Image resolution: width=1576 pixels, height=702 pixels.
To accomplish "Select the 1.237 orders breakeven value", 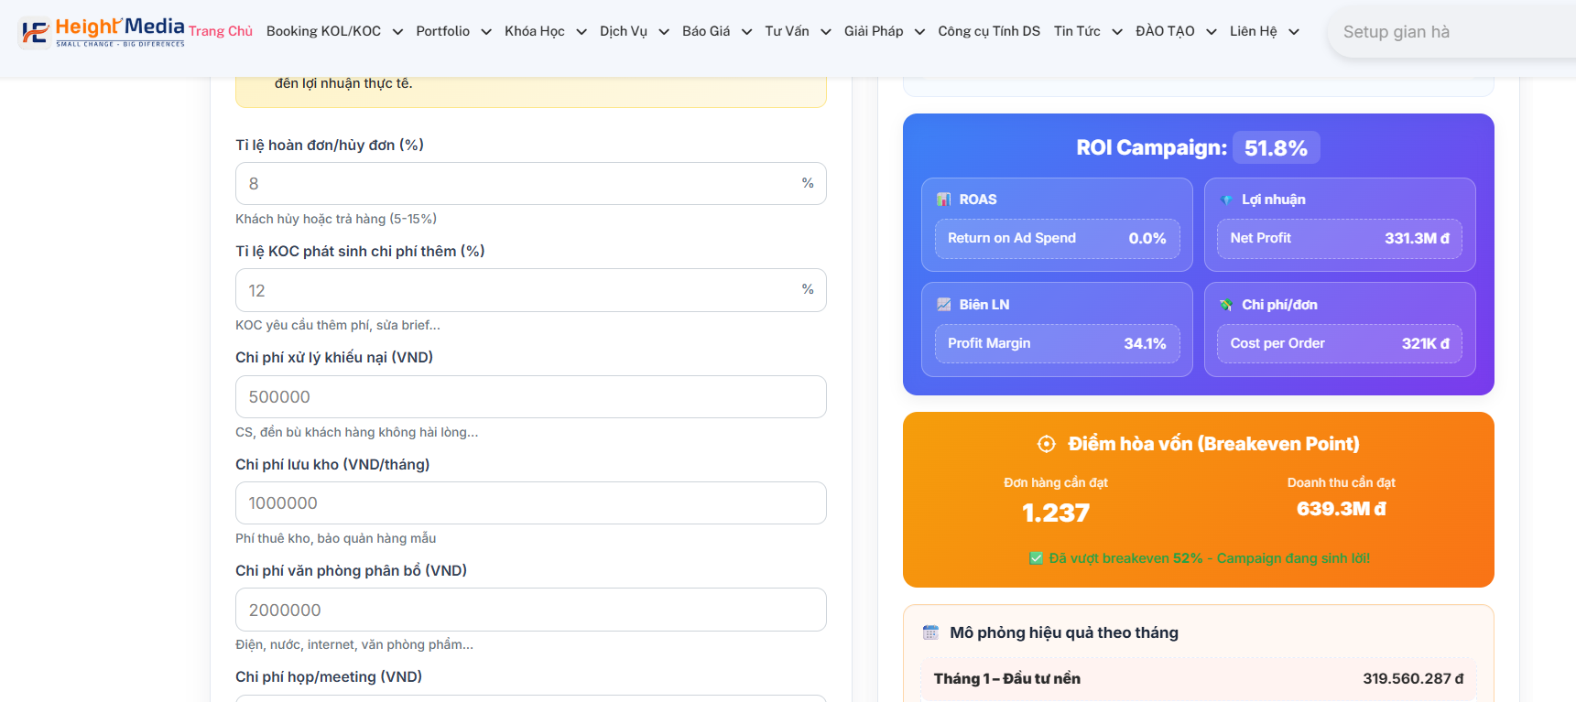I will click(1056, 513).
